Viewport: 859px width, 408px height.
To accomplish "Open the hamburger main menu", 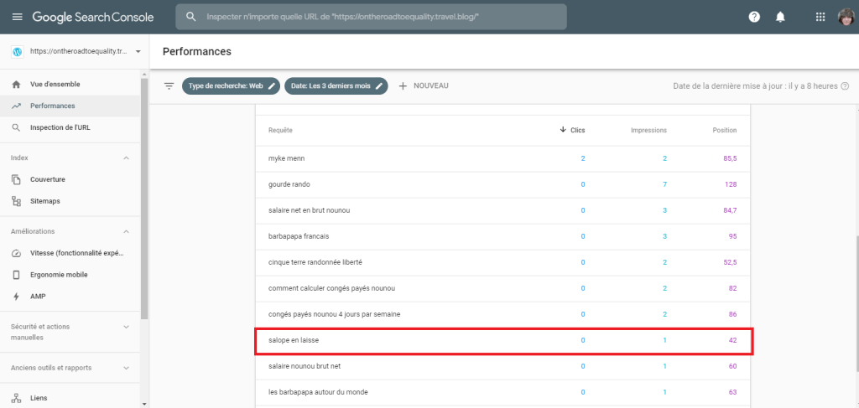I will 17,17.
